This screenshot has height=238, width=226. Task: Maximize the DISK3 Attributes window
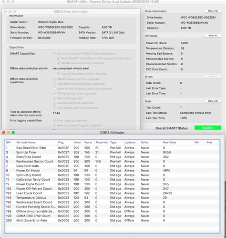[x=13, y=132]
